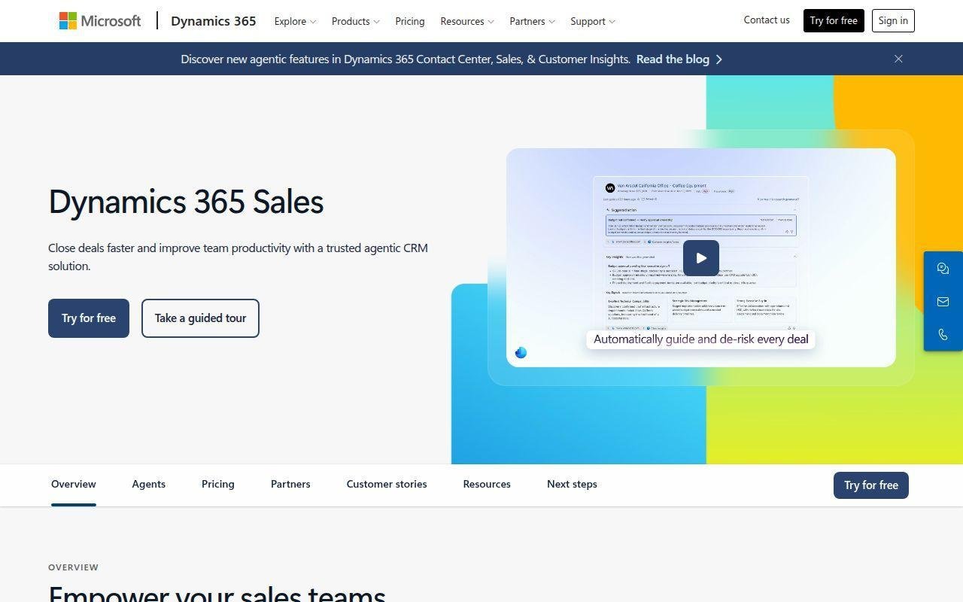Open the Read the blog link
The image size is (963, 602).
[673, 59]
